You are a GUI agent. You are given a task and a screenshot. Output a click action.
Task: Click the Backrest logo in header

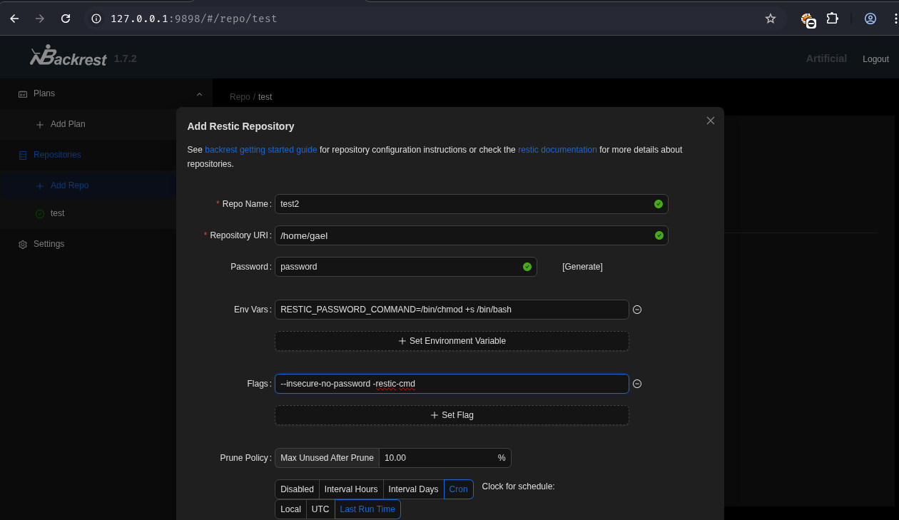[68, 57]
